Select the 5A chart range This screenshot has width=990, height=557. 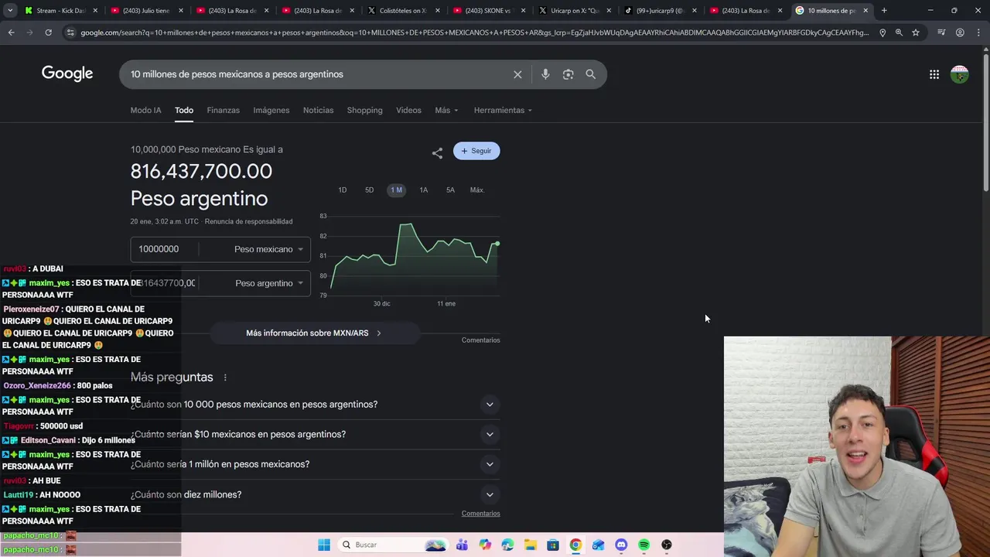point(450,190)
